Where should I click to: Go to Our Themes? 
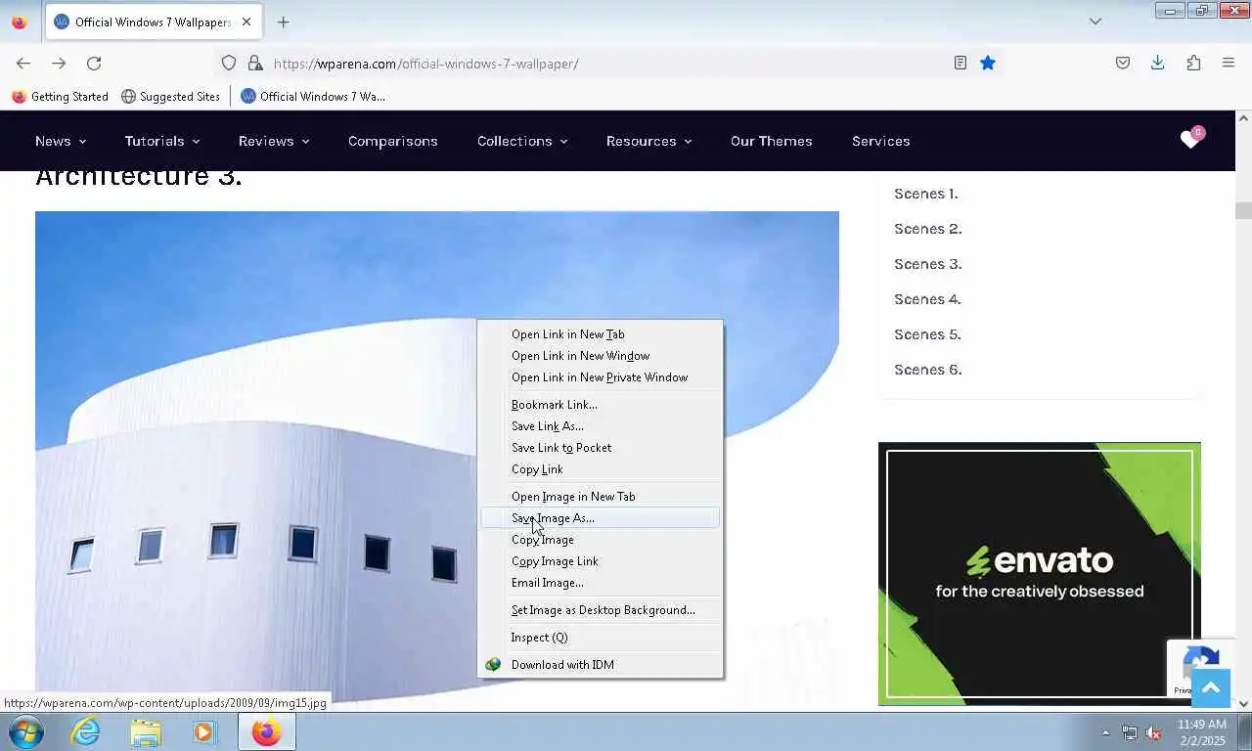click(772, 141)
